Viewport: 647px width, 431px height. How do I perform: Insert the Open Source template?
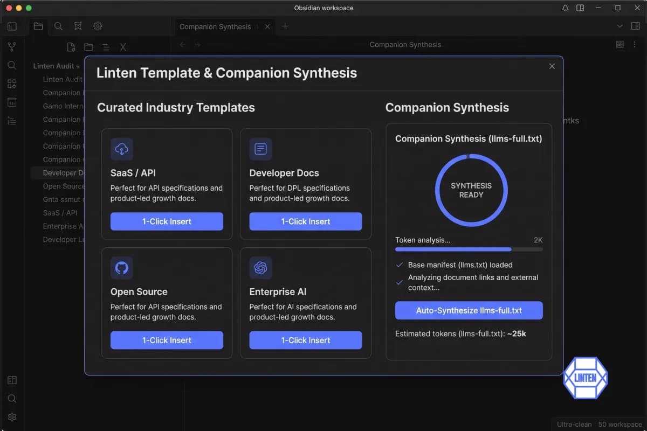[167, 340]
